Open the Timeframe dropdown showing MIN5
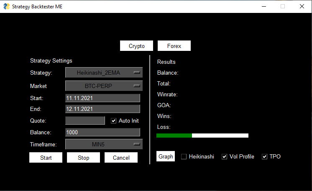Viewport: 312px width, 191px height. pyautogui.click(x=104, y=144)
